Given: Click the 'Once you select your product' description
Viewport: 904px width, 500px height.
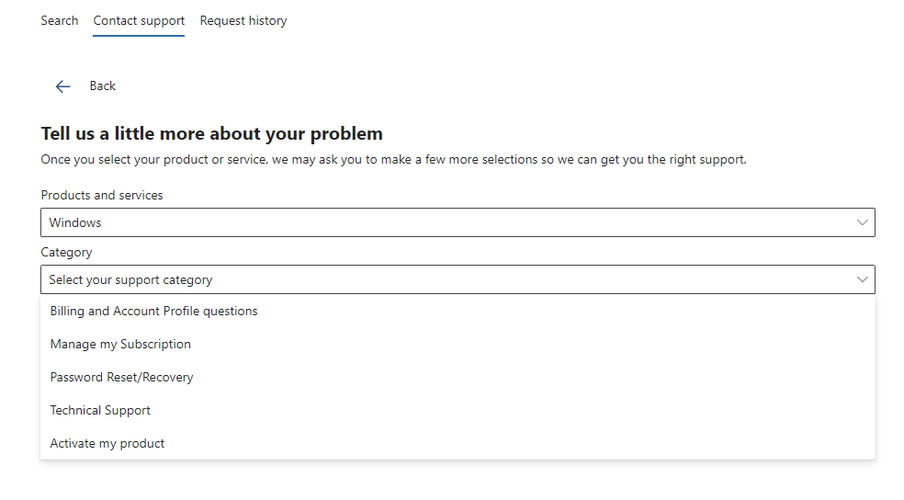Looking at the screenshot, I should pyautogui.click(x=393, y=160).
